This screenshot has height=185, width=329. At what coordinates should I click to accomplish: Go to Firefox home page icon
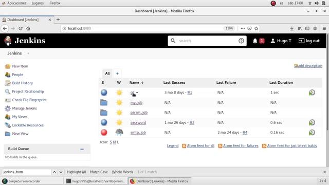coord(28,28)
